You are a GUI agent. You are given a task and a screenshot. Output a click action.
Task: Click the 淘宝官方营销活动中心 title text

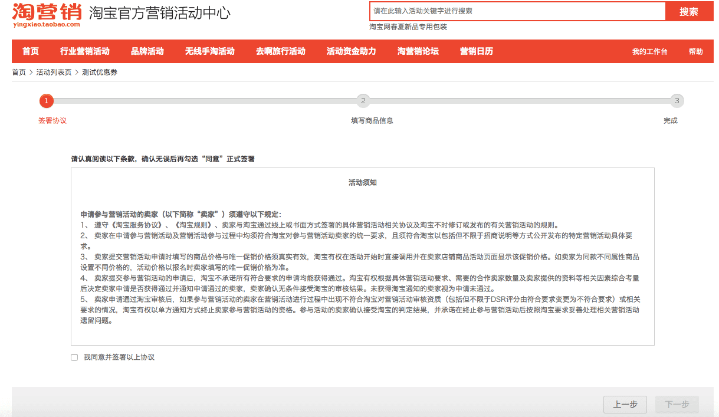click(x=160, y=14)
